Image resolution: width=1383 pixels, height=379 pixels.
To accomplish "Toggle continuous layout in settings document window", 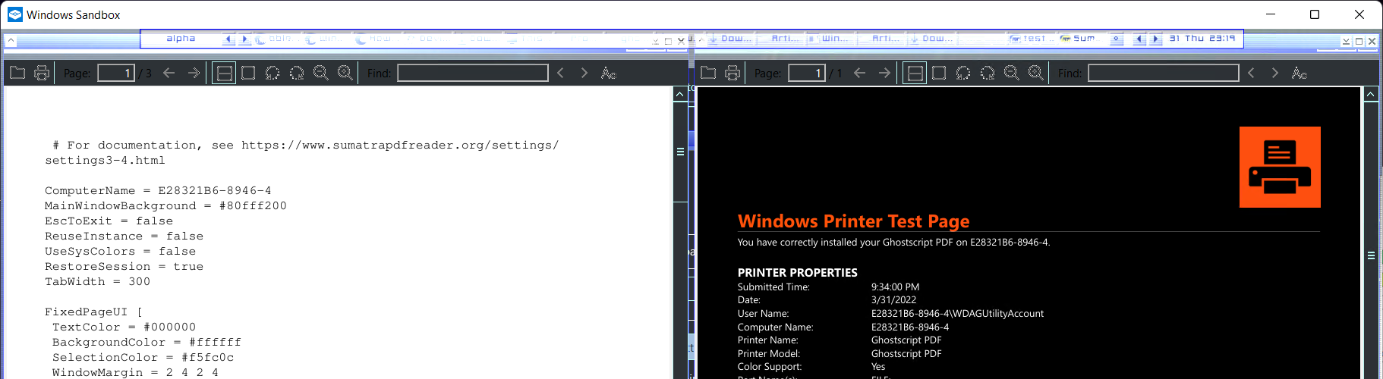I will (x=224, y=73).
